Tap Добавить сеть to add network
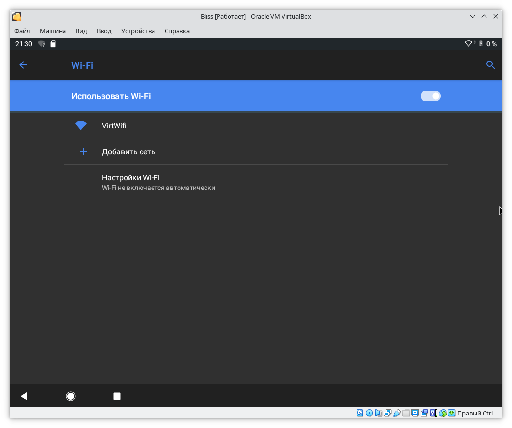512x428 pixels. click(x=128, y=152)
